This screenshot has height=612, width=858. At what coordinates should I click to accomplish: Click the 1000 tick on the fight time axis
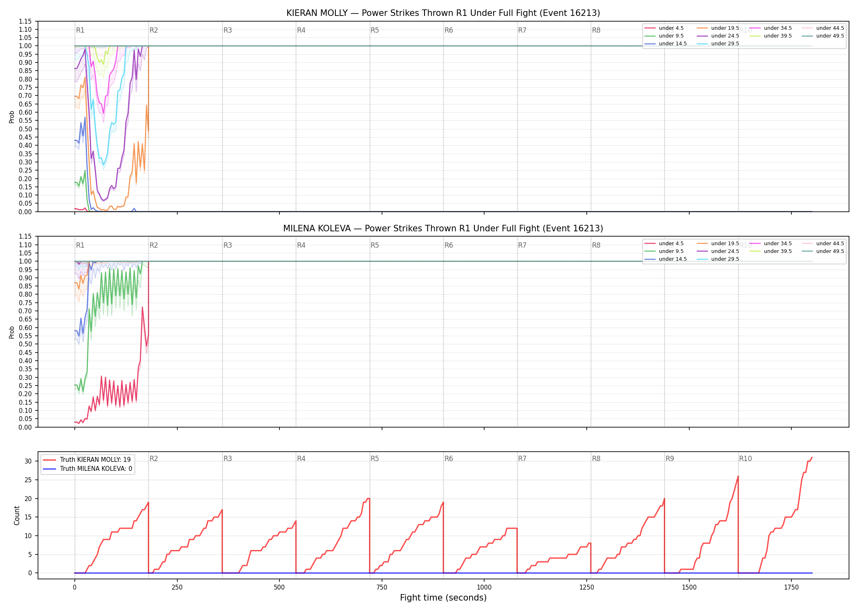(x=484, y=588)
